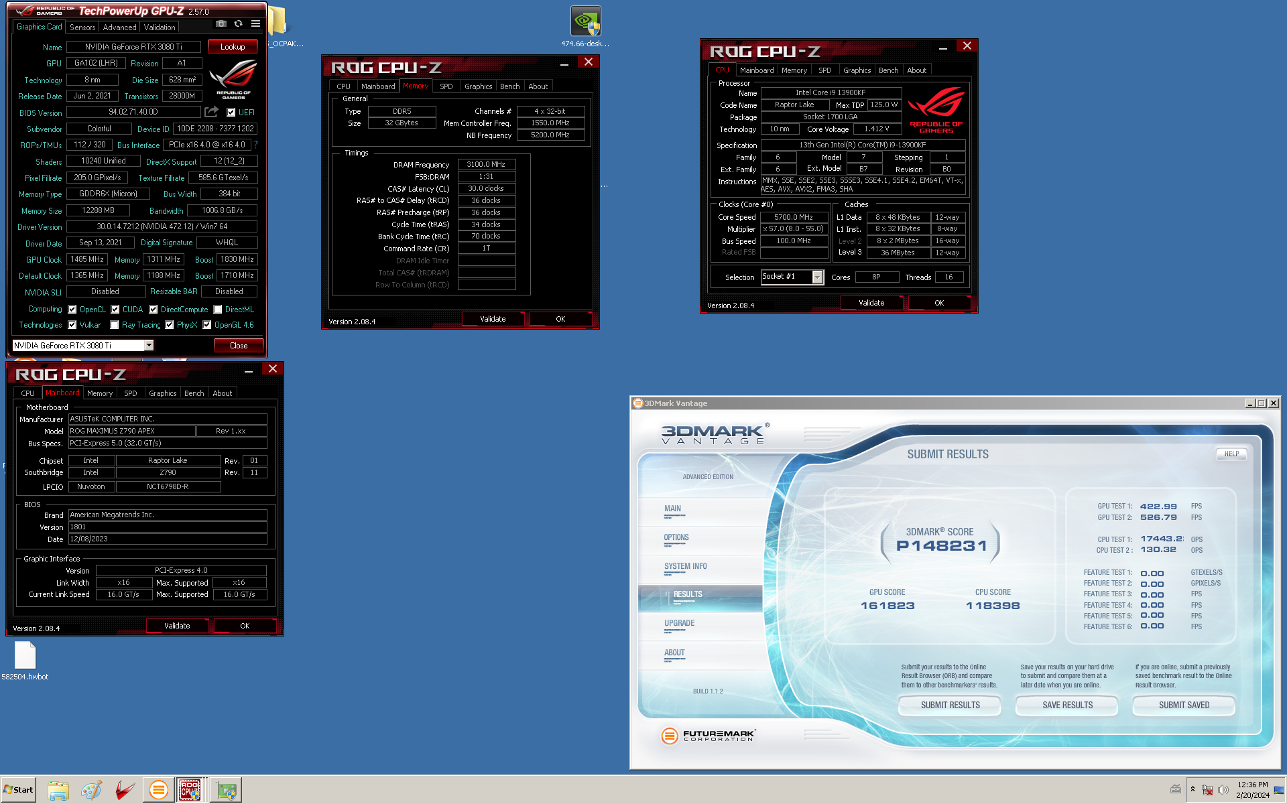
Task: Switch to the Sensors tab in GPU-Z
Action: [x=82, y=27]
